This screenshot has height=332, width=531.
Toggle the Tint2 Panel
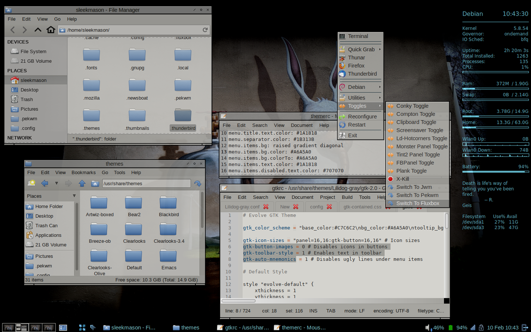click(417, 154)
